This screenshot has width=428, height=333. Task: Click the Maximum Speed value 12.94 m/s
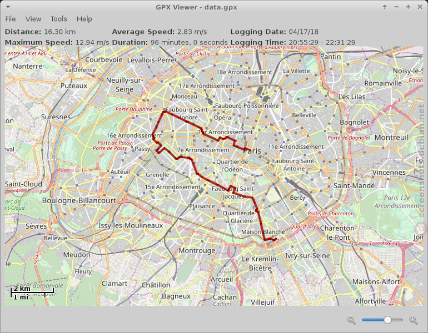click(x=92, y=42)
